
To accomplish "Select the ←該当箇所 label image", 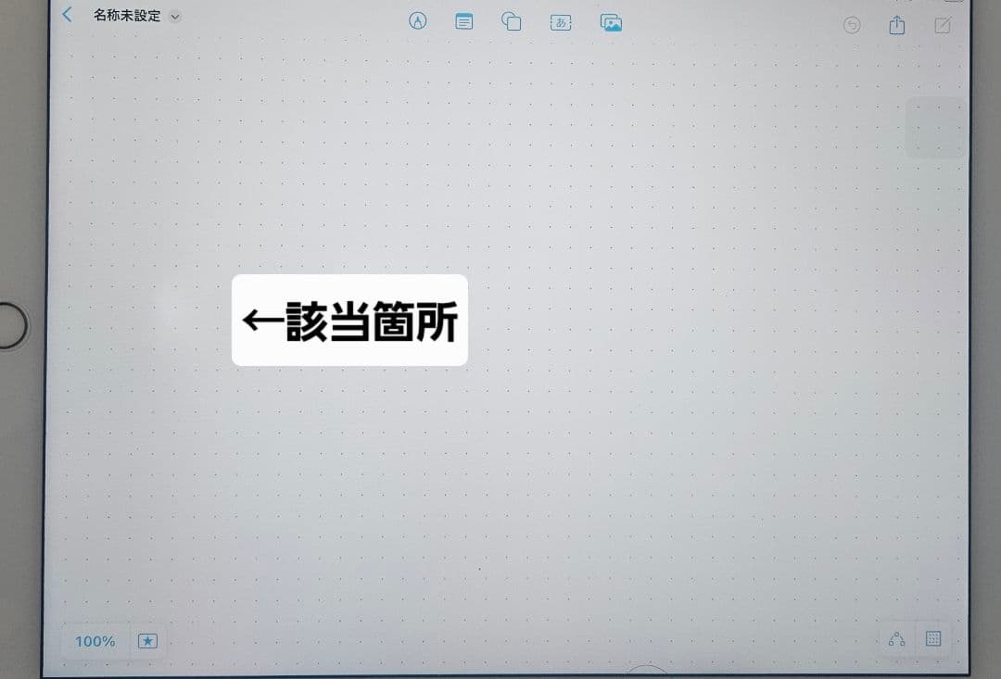I will coord(349,321).
